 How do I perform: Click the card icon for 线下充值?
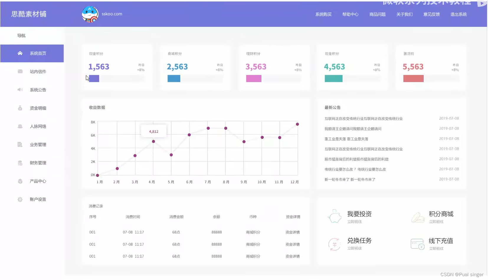click(x=418, y=244)
